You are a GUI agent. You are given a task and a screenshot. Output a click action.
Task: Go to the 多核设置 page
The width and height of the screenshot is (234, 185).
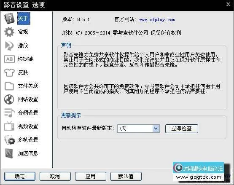(28, 140)
